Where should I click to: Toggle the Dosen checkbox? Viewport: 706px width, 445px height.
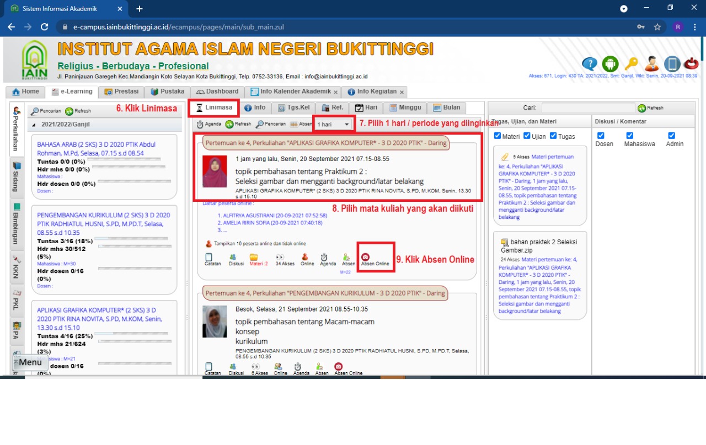(601, 136)
